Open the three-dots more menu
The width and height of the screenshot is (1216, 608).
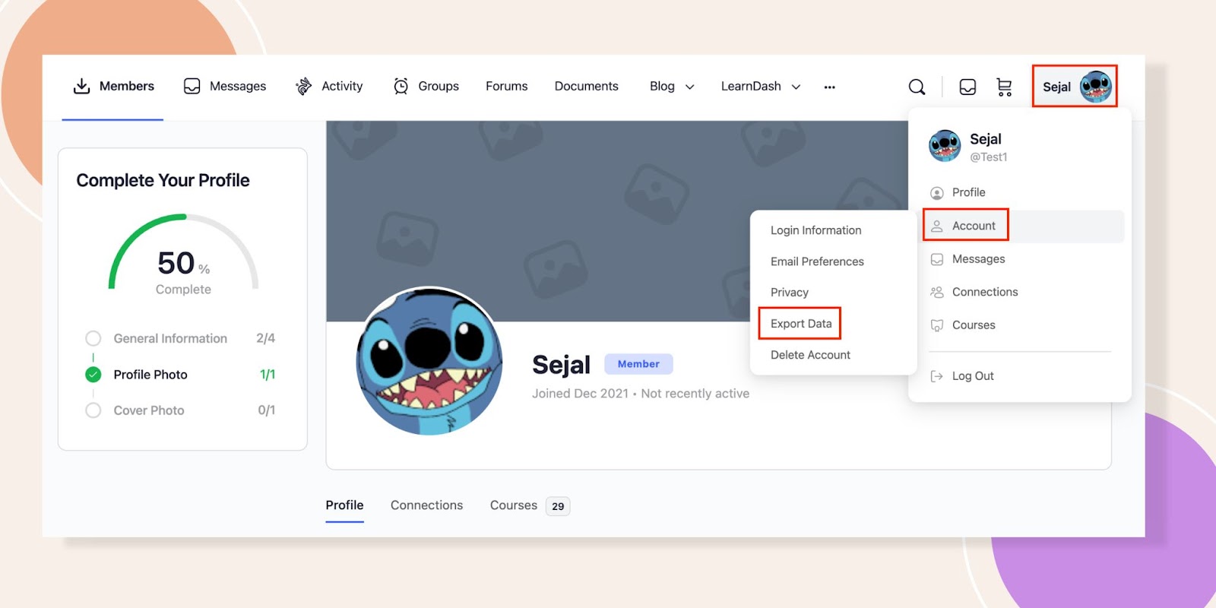tap(830, 87)
